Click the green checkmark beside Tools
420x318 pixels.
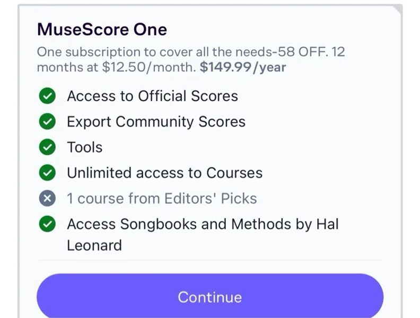click(x=47, y=147)
